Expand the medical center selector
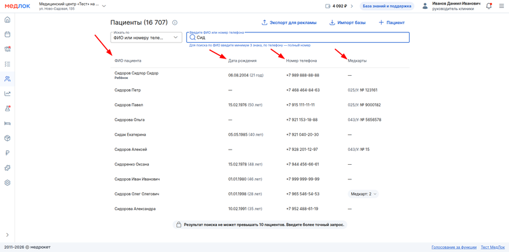509x252 pixels. tap(104, 6)
